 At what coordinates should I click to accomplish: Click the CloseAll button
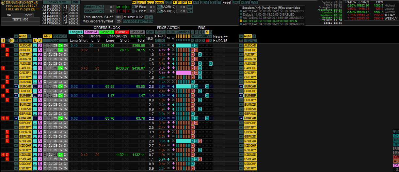coord(137,32)
